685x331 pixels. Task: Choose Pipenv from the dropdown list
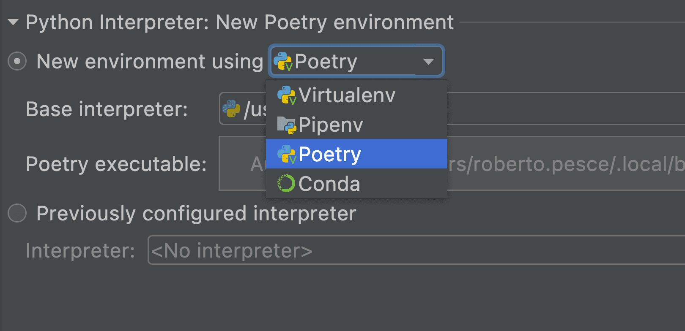pyautogui.click(x=356, y=125)
